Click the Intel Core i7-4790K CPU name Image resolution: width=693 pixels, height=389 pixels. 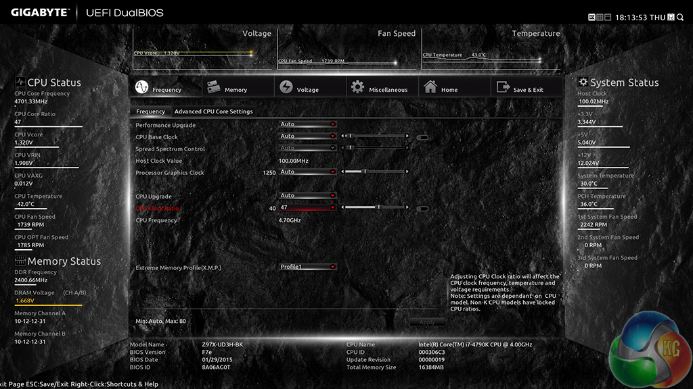475,345
